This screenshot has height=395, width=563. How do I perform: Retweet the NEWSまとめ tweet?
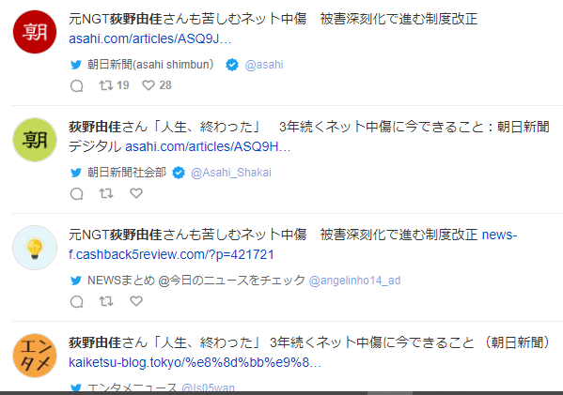click(x=106, y=301)
